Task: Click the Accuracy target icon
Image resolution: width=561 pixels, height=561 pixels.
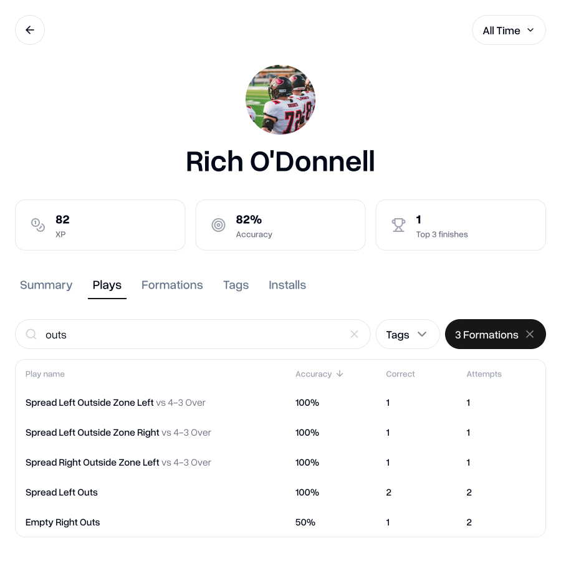Action: (218, 225)
